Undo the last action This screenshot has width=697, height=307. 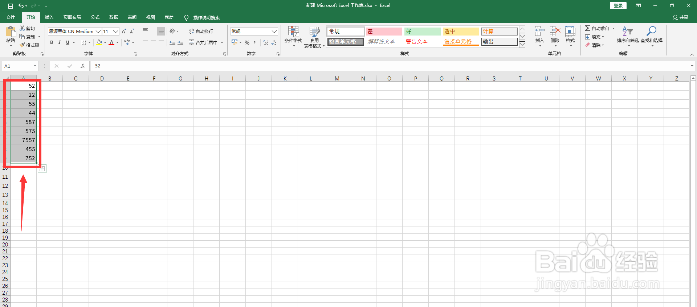pyautogui.click(x=21, y=6)
